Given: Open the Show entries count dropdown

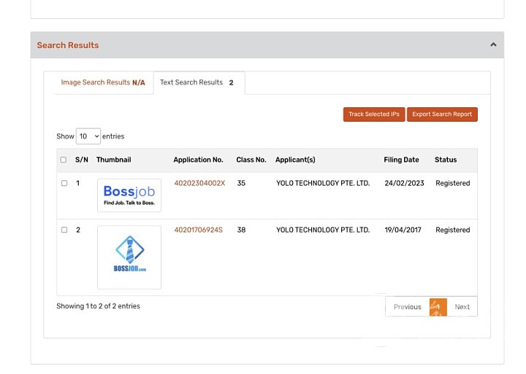Looking at the screenshot, I should coord(88,136).
